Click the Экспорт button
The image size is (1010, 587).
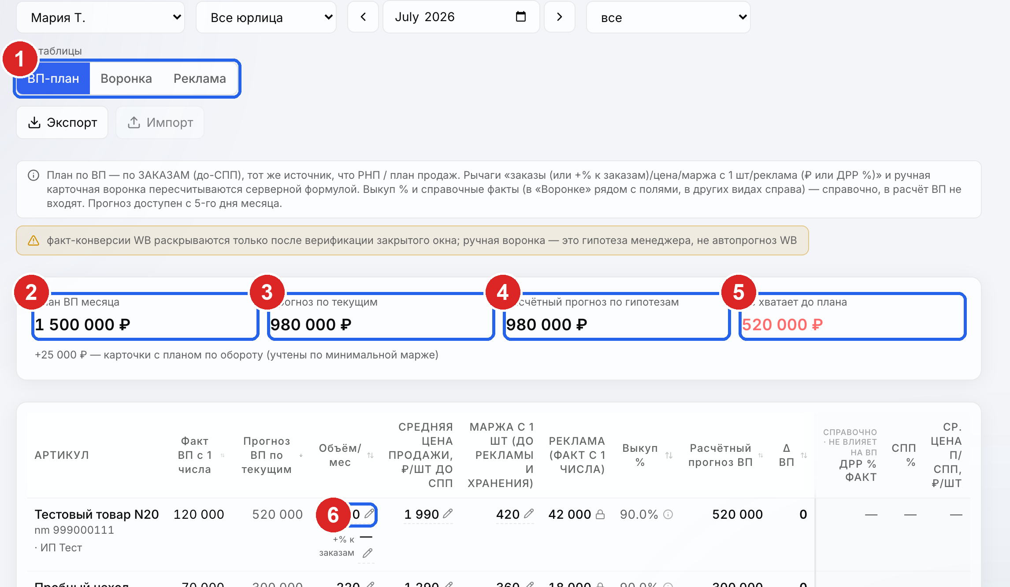(x=62, y=122)
